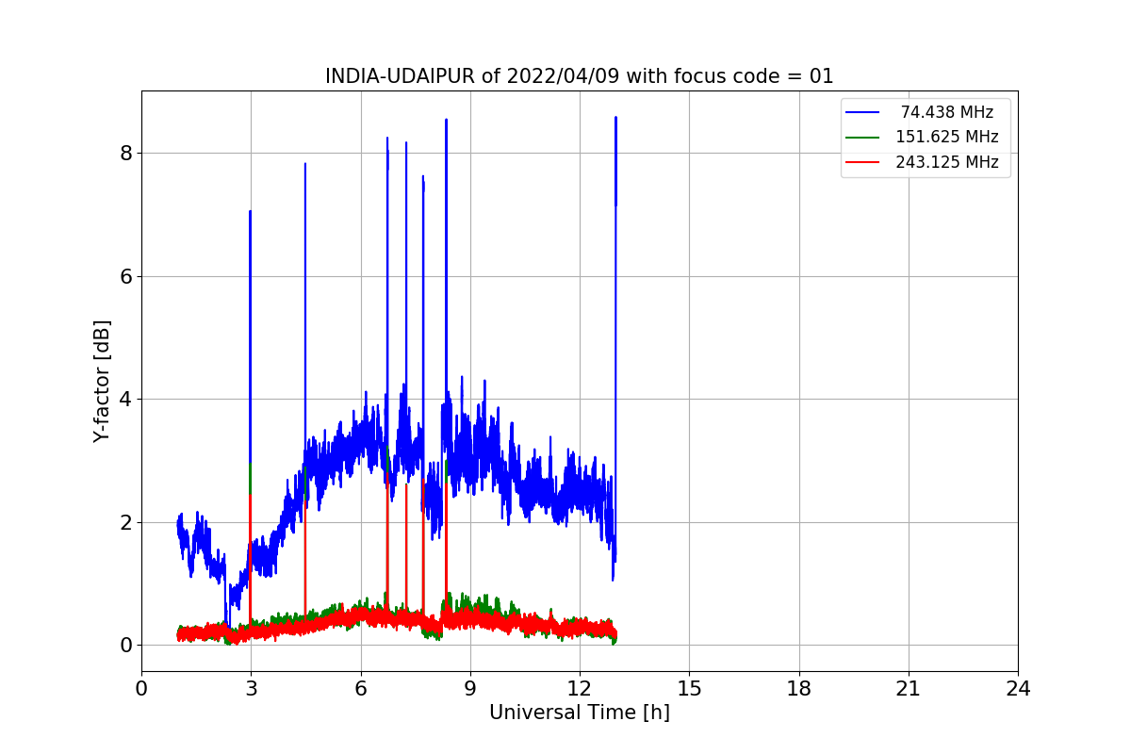Click the blue spike peak near 4.5 hours
The height and width of the screenshot is (754, 1131).
(305, 164)
